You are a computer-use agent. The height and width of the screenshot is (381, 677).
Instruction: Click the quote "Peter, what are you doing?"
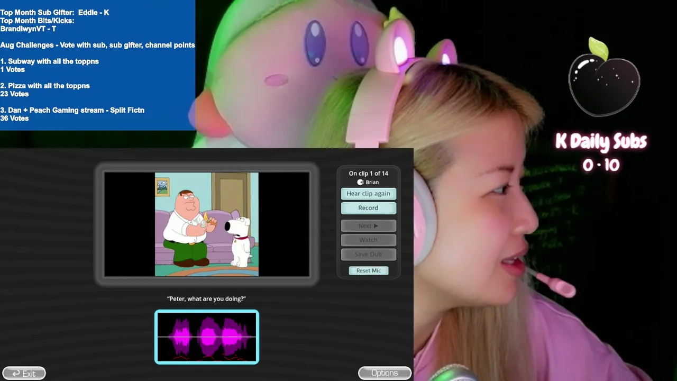(x=206, y=299)
